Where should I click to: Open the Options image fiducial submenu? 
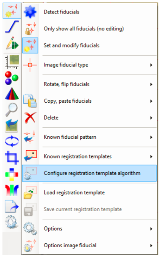[x=89, y=245]
